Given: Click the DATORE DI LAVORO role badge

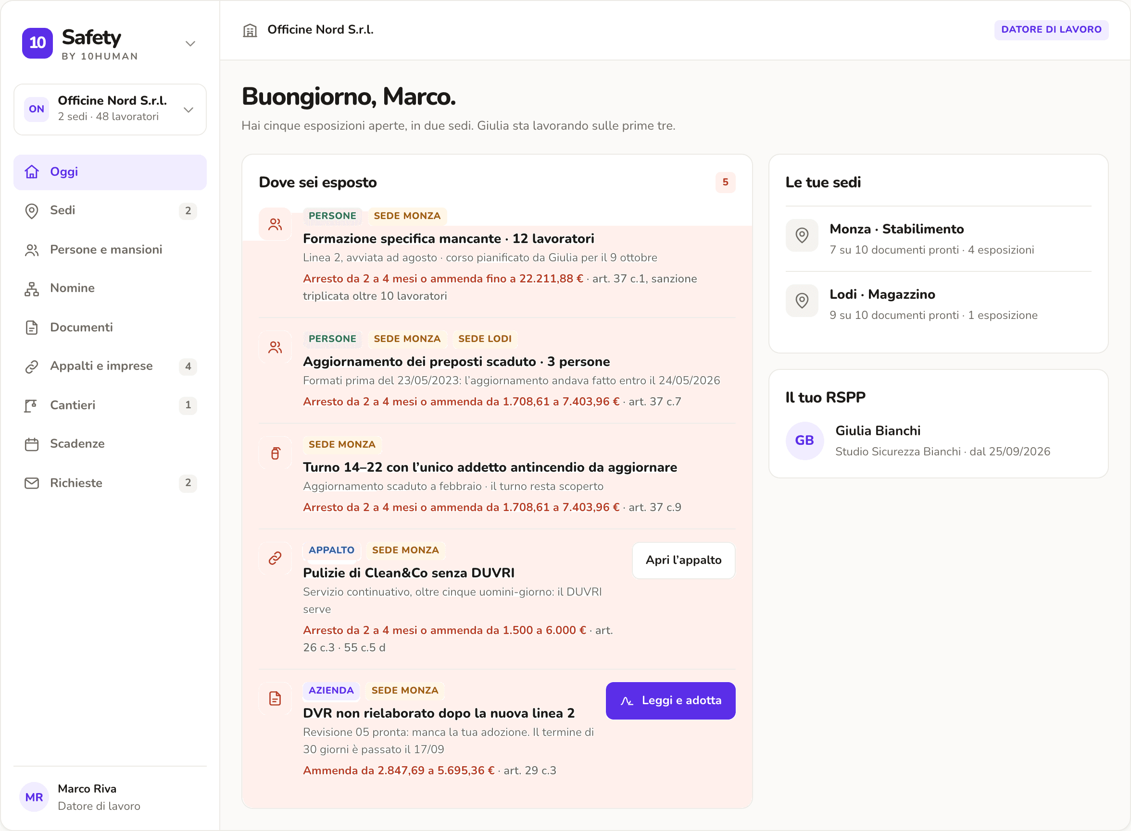Looking at the screenshot, I should pos(1051,30).
